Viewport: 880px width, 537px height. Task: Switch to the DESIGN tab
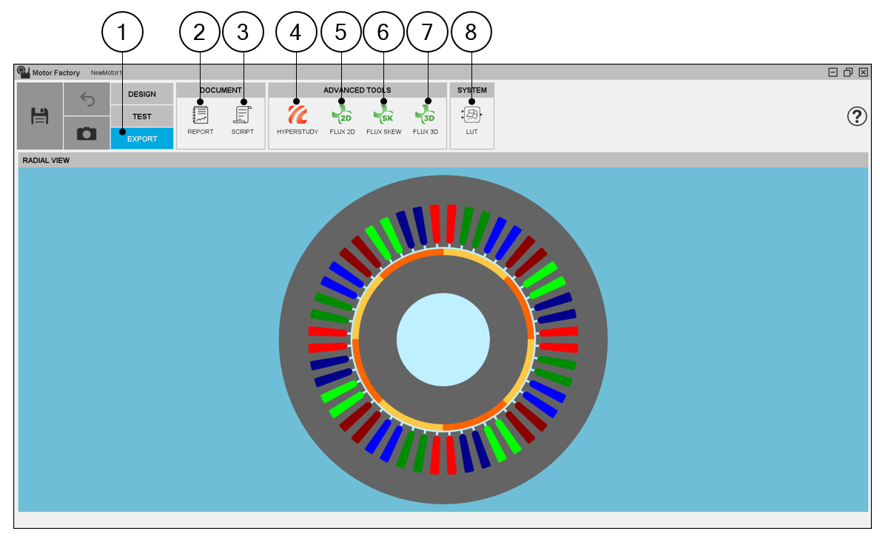[x=142, y=94]
